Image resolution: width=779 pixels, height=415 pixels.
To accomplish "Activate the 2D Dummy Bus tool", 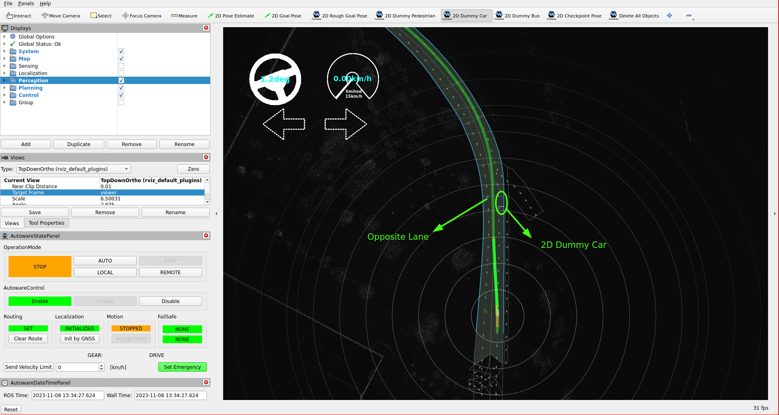I will pos(517,16).
